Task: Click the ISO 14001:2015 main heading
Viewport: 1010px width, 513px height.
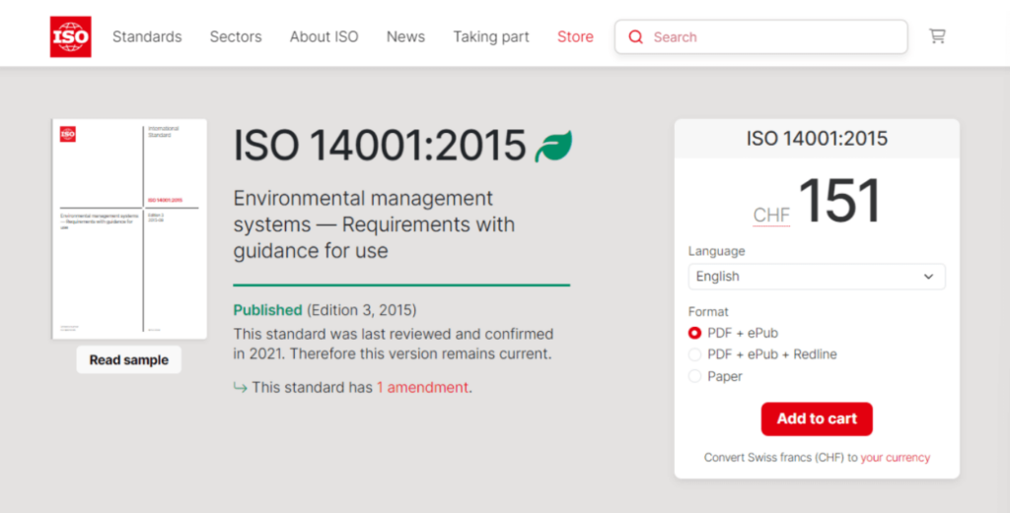Action: pyautogui.click(x=380, y=146)
